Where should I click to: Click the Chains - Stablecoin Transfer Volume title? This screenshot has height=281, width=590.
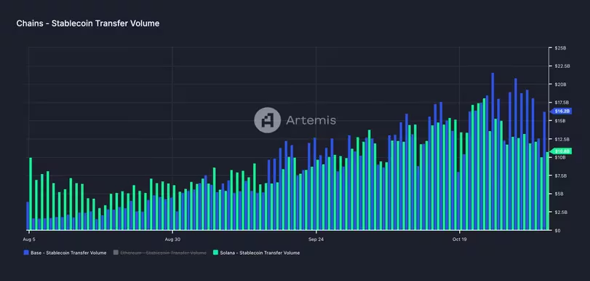88,23
